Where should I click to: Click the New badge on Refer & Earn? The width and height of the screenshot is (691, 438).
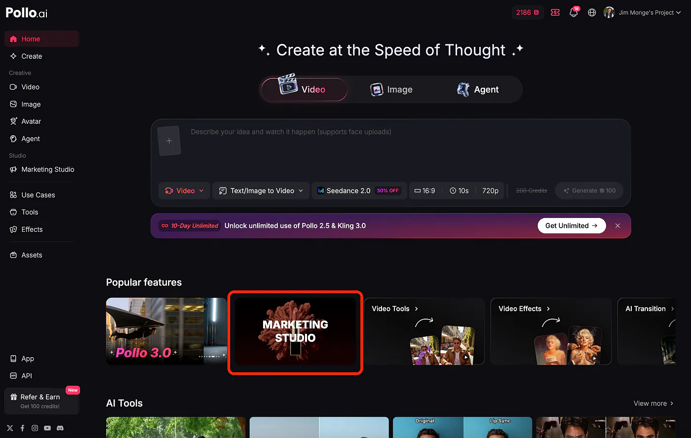click(73, 390)
